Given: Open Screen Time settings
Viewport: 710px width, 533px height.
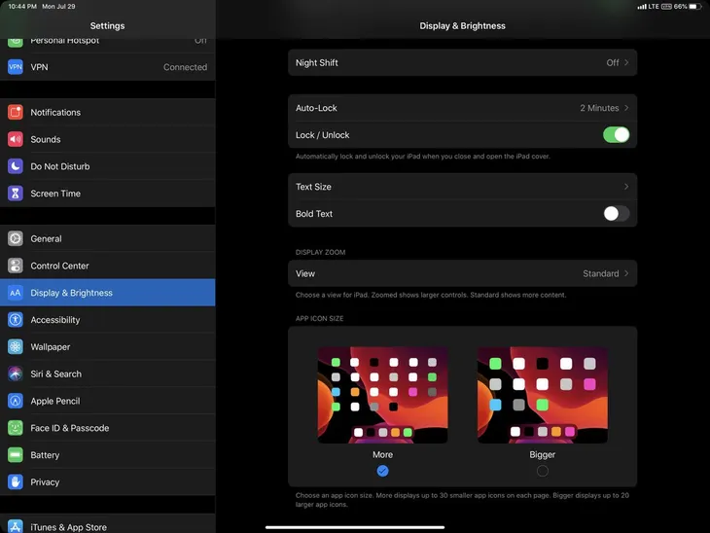Looking at the screenshot, I should click(x=108, y=194).
